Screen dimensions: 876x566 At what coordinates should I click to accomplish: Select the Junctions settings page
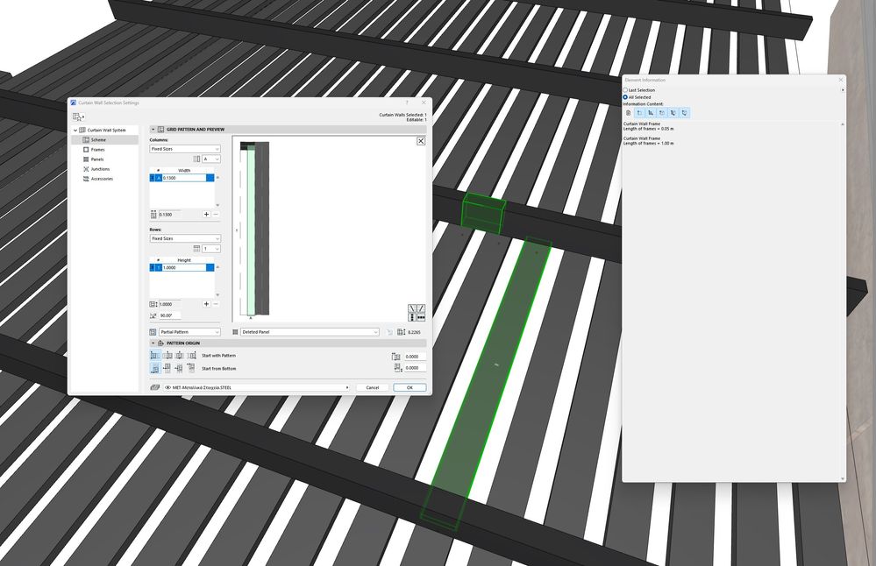[87, 169]
